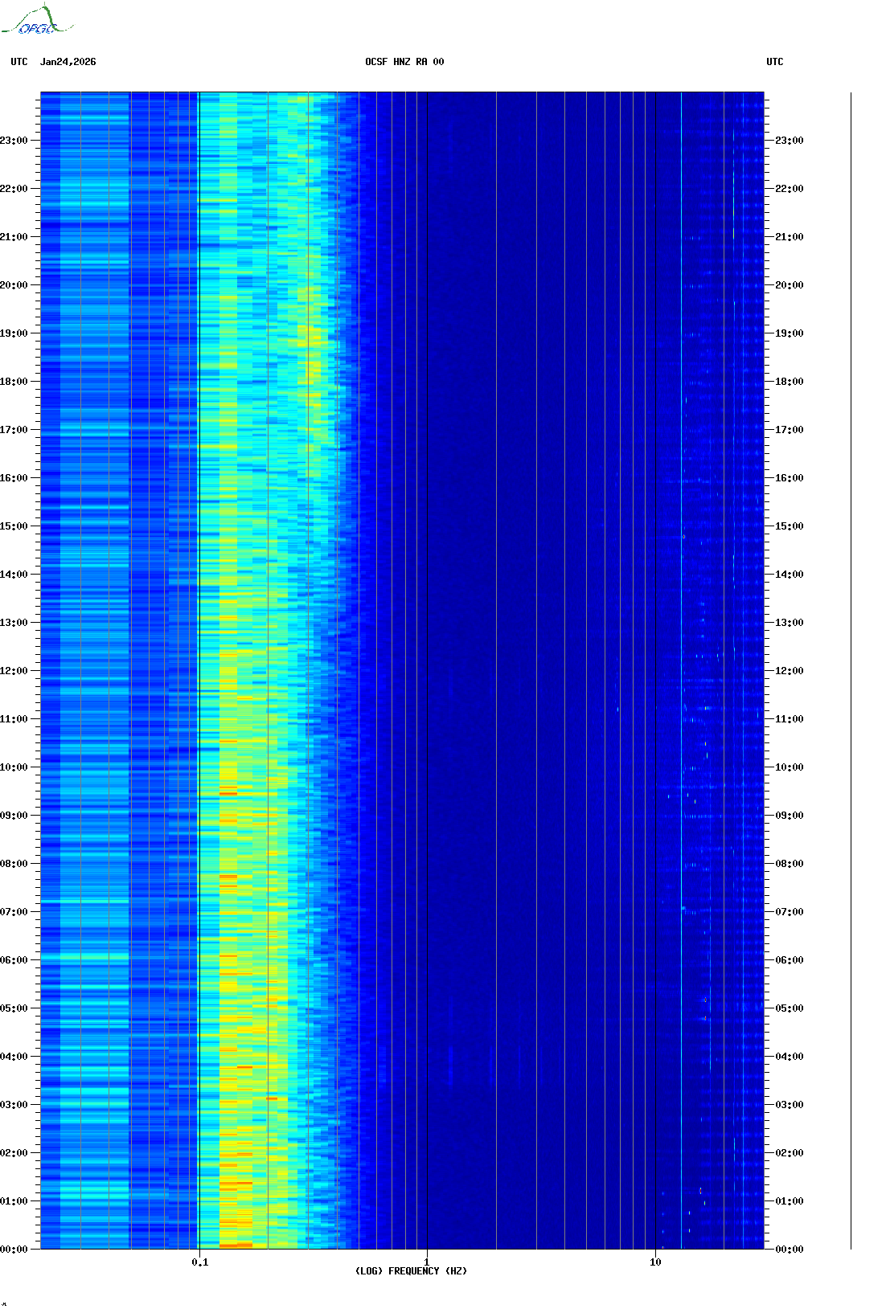Click the right-side 05:00 time label
This screenshot has height=1313, width=886.
790,1008
